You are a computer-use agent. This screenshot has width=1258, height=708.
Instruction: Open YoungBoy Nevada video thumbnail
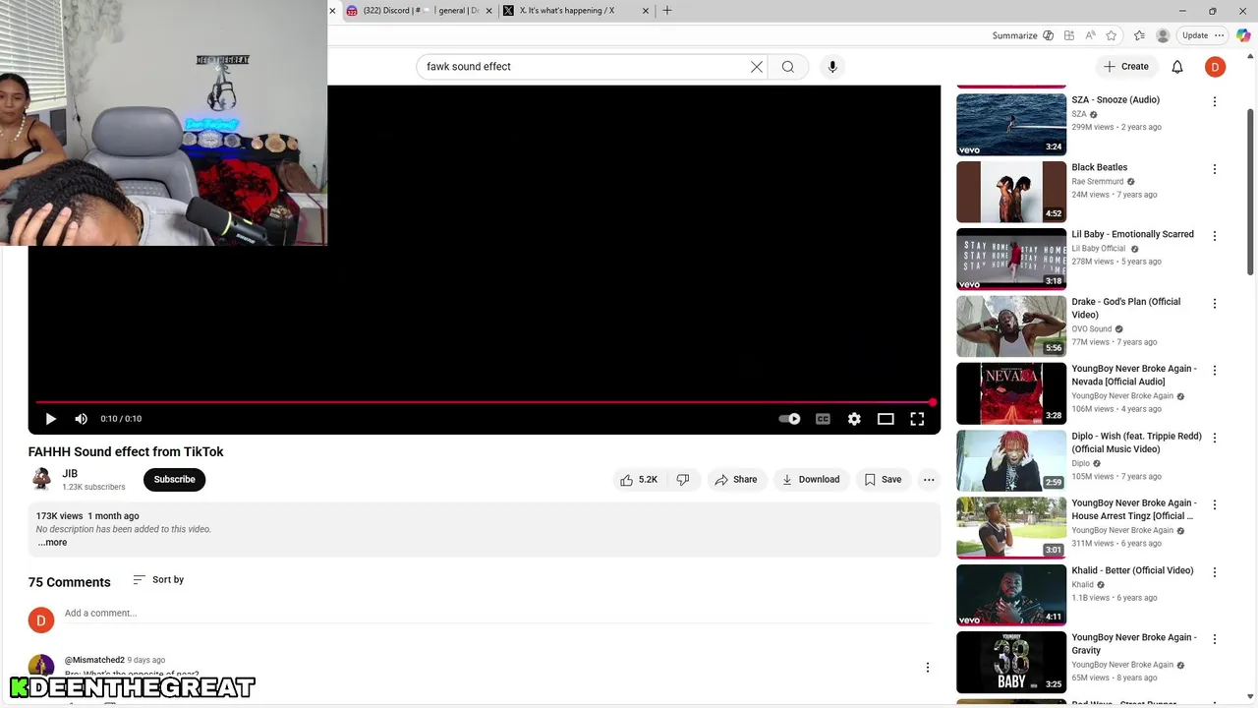point(1011,393)
